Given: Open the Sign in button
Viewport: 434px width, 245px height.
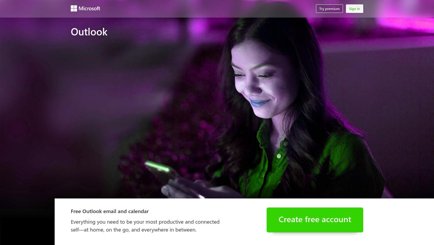Looking at the screenshot, I should tap(354, 9).
